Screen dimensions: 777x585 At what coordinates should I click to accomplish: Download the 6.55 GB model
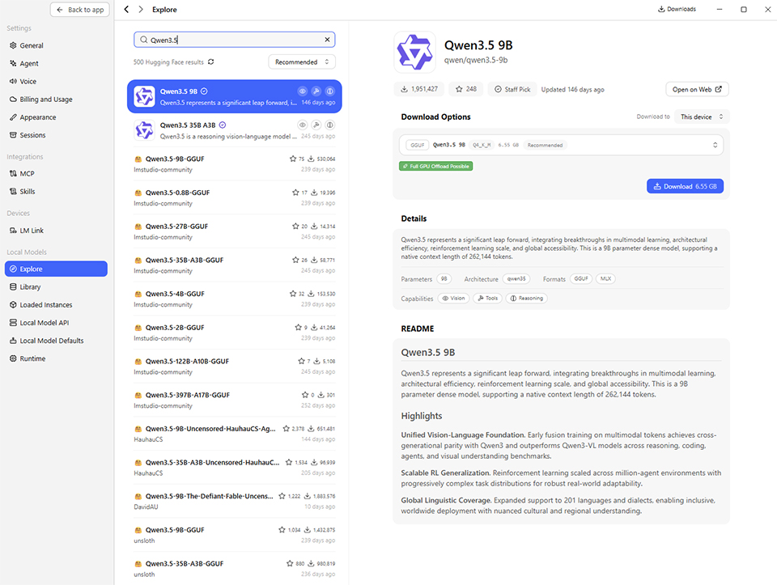tap(685, 186)
